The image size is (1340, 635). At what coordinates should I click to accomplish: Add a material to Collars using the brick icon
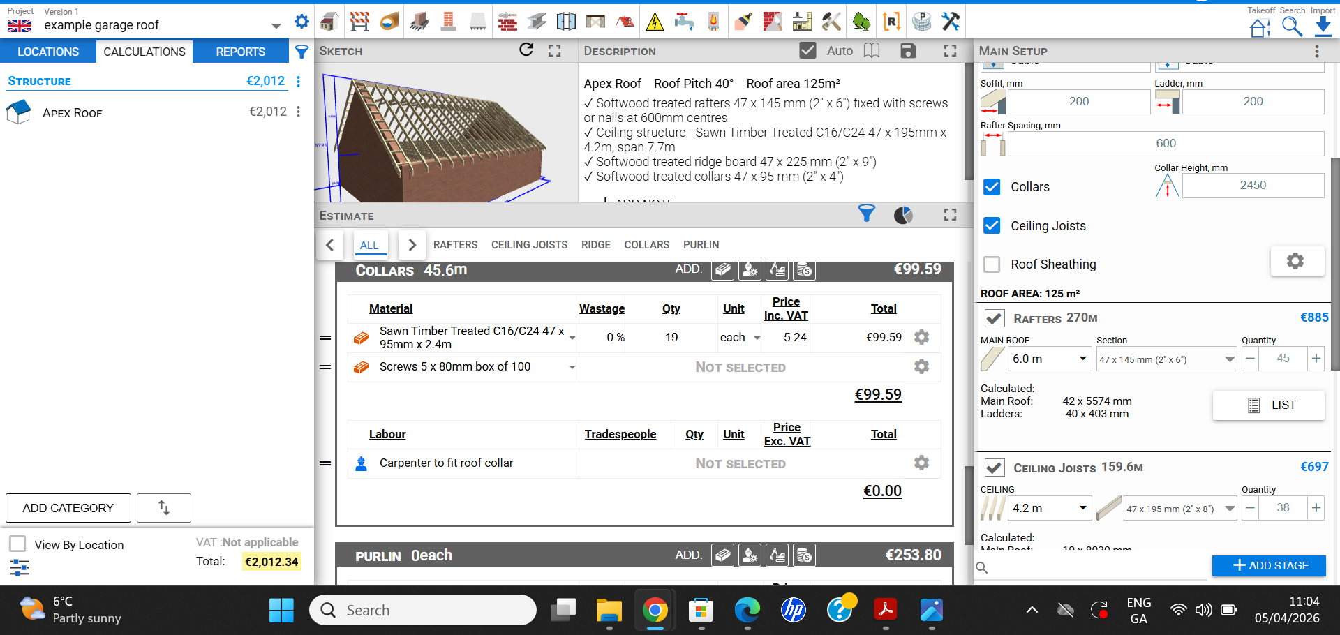click(722, 270)
